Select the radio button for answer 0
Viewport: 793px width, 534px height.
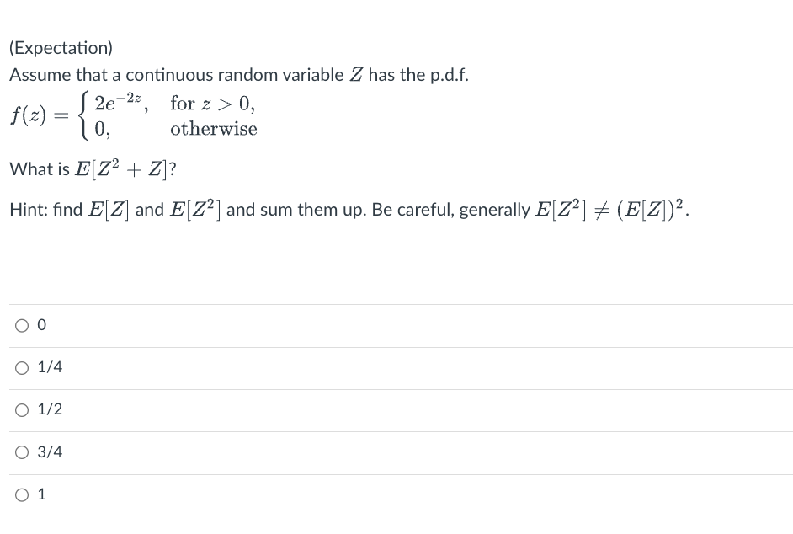[21, 325]
